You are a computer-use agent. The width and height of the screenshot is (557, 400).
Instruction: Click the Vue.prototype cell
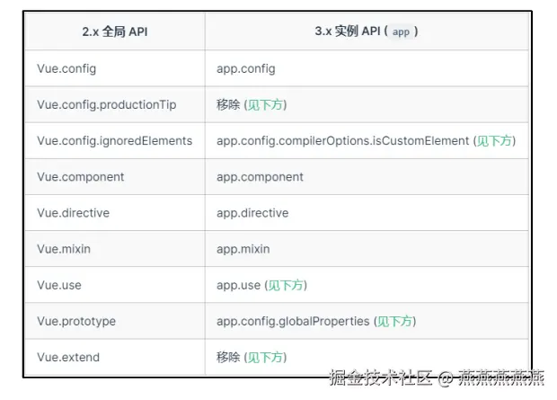(x=76, y=321)
